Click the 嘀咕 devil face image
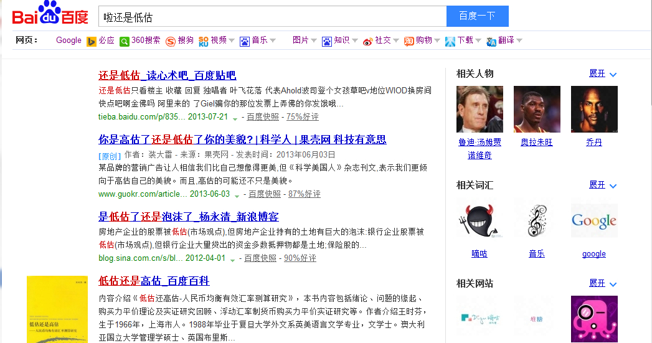 479,221
